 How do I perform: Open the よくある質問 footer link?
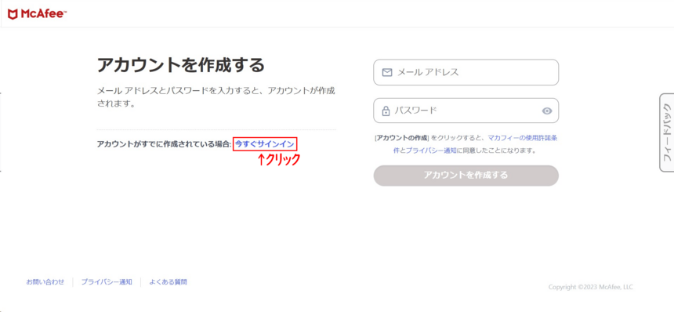(168, 282)
